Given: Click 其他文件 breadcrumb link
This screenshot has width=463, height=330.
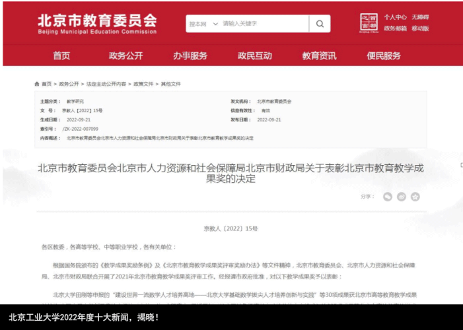Looking at the screenshot, I should tap(170, 84).
